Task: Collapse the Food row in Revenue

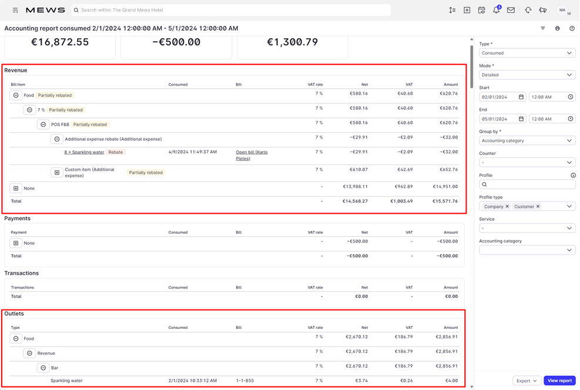Action: click(x=15, y=95)
